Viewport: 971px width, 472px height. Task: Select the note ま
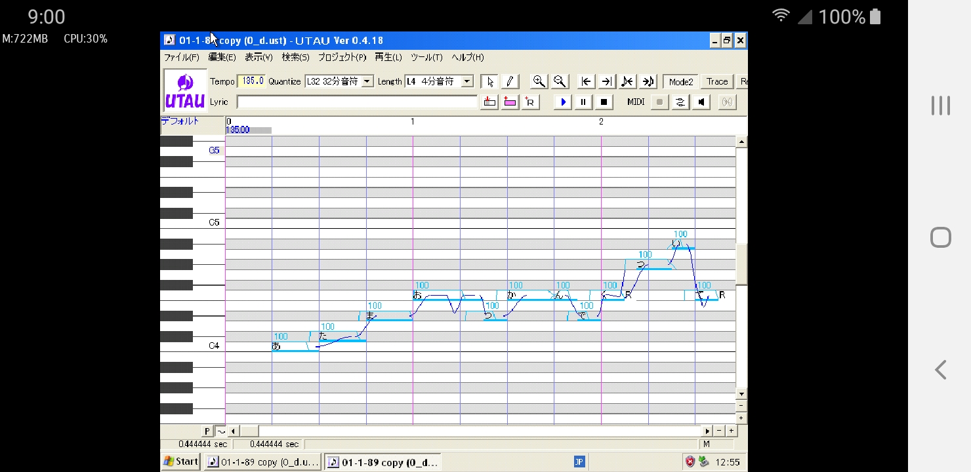pyautogui.click(x=390, y=316)
